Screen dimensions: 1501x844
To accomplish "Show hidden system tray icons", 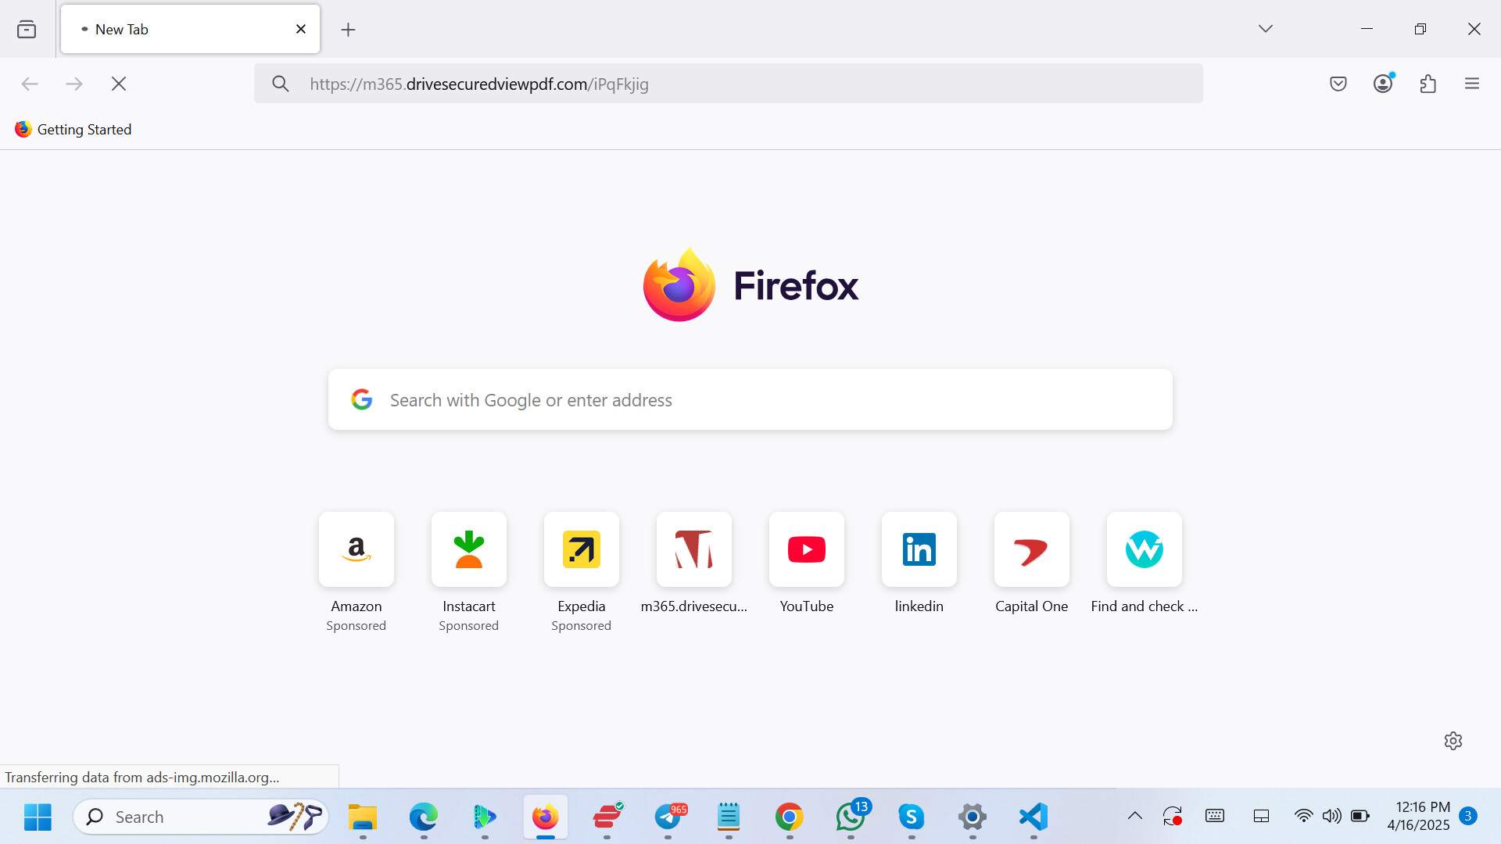I will click(x=1135, y=816).
